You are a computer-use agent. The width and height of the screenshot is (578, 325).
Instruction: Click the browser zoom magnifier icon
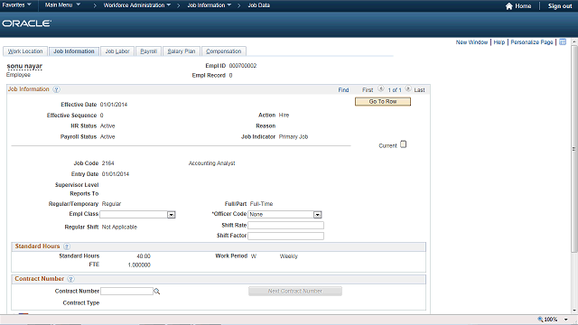pos(540,319)
